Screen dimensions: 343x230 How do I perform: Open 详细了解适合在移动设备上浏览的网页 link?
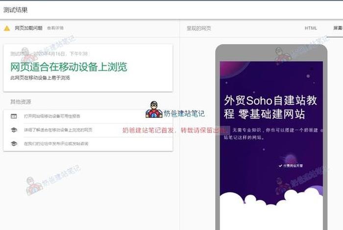(x=58, y=130)
